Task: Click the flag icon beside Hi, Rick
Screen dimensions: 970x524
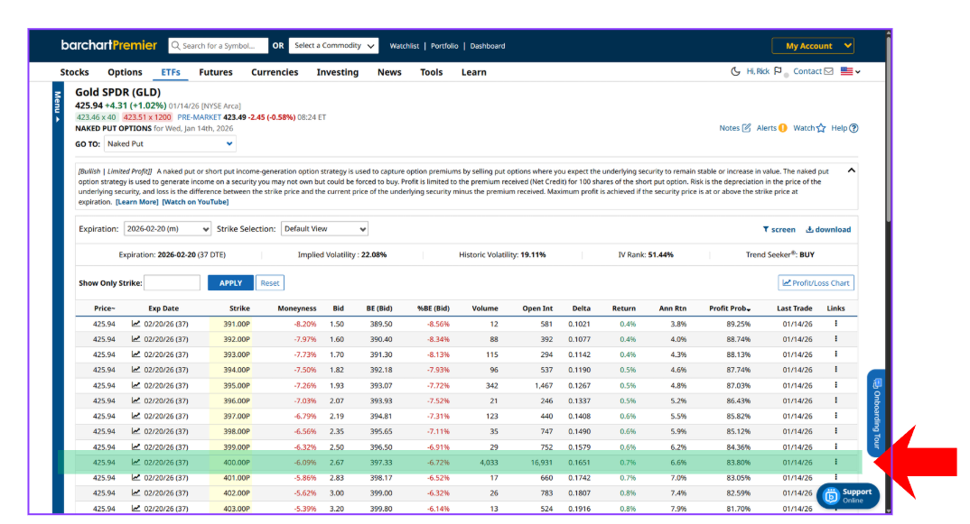Action: point(778,72)
